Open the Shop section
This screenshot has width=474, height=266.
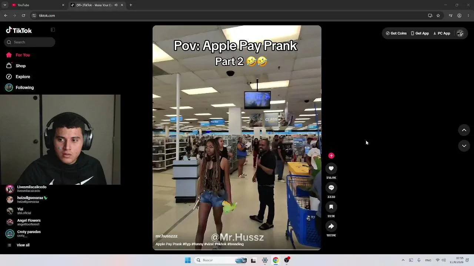[16, 66]
